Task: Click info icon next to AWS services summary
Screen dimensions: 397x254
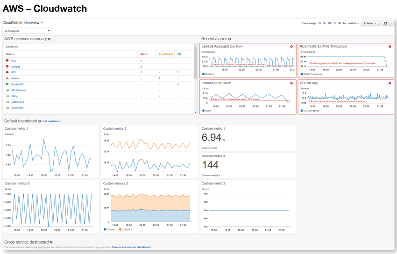Action: click(49, 39)
